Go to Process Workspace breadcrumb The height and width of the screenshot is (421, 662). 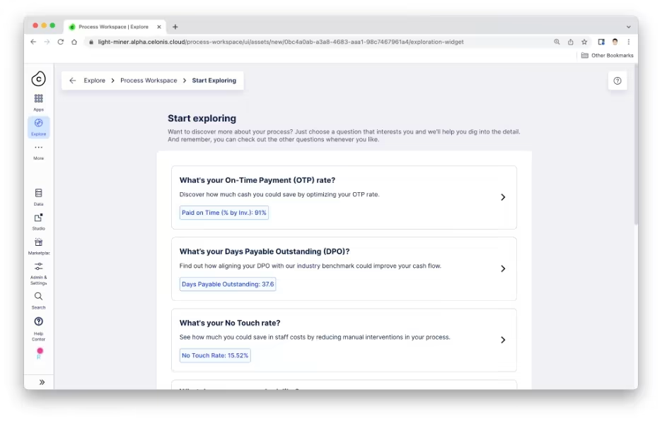pyautogui.click(x=149, y=81)
